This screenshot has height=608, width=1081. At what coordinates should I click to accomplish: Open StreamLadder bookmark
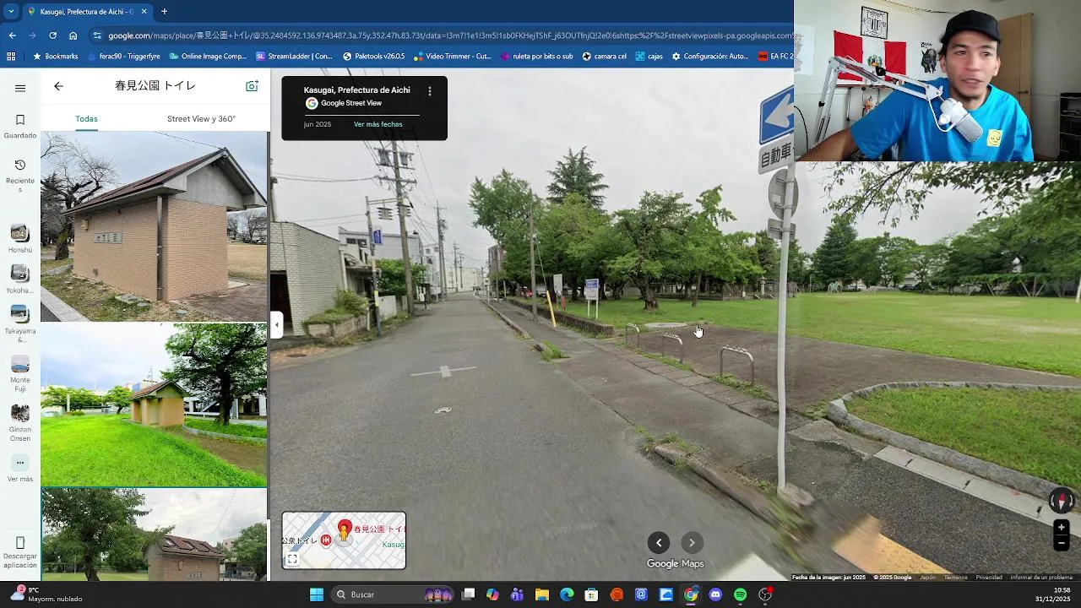(295, 57)
